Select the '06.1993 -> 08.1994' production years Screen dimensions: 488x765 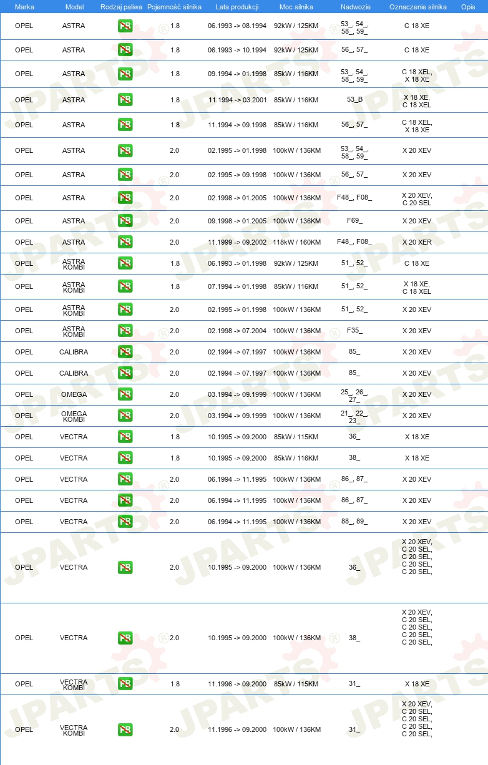pos(237,26)
